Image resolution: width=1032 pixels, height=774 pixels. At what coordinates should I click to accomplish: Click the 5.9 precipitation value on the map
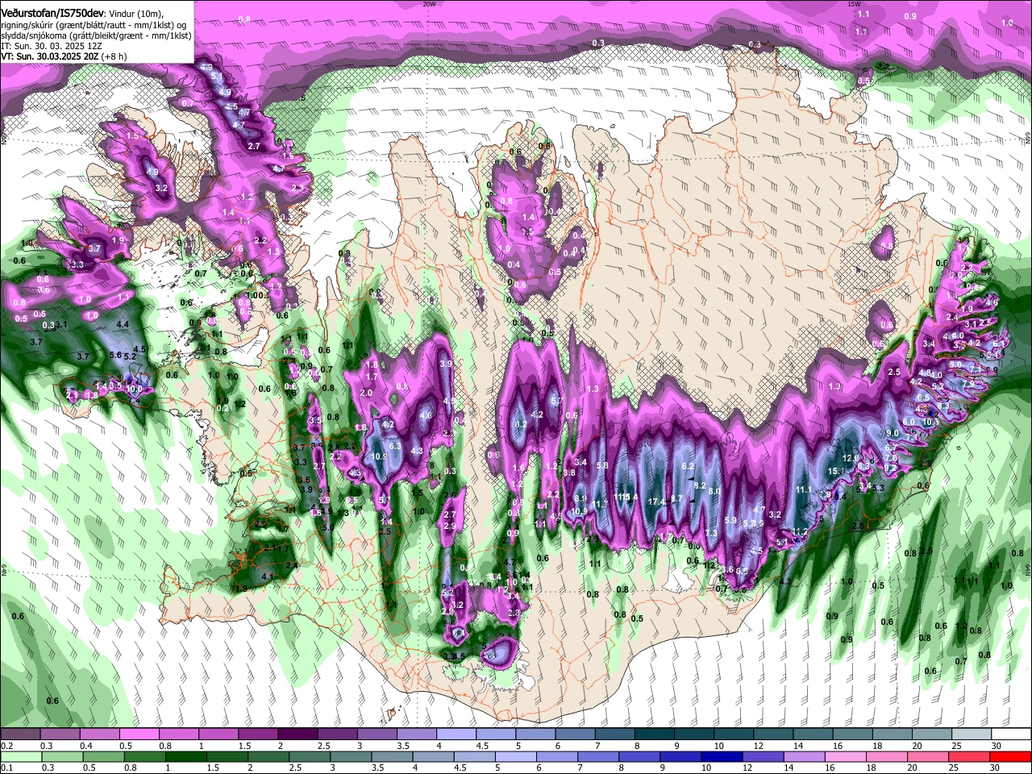coord(731,520)
